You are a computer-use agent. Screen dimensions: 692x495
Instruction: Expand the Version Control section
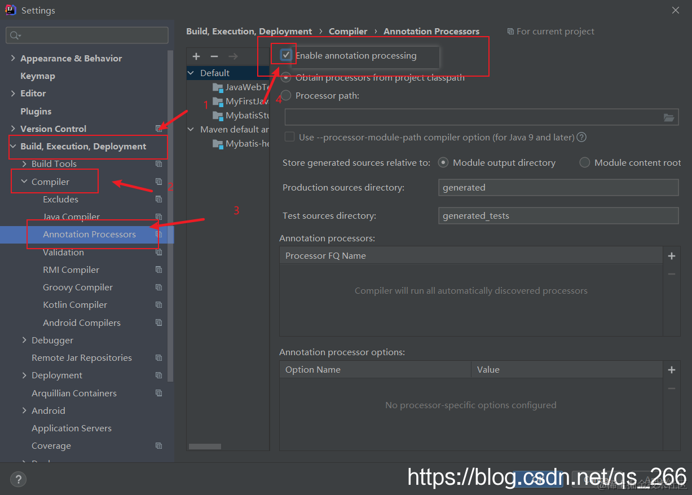tap(13, 129)
